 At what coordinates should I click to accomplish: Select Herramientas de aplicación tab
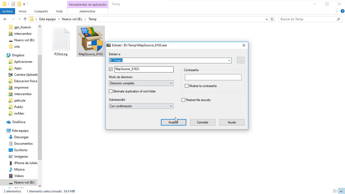click(88, 5)
